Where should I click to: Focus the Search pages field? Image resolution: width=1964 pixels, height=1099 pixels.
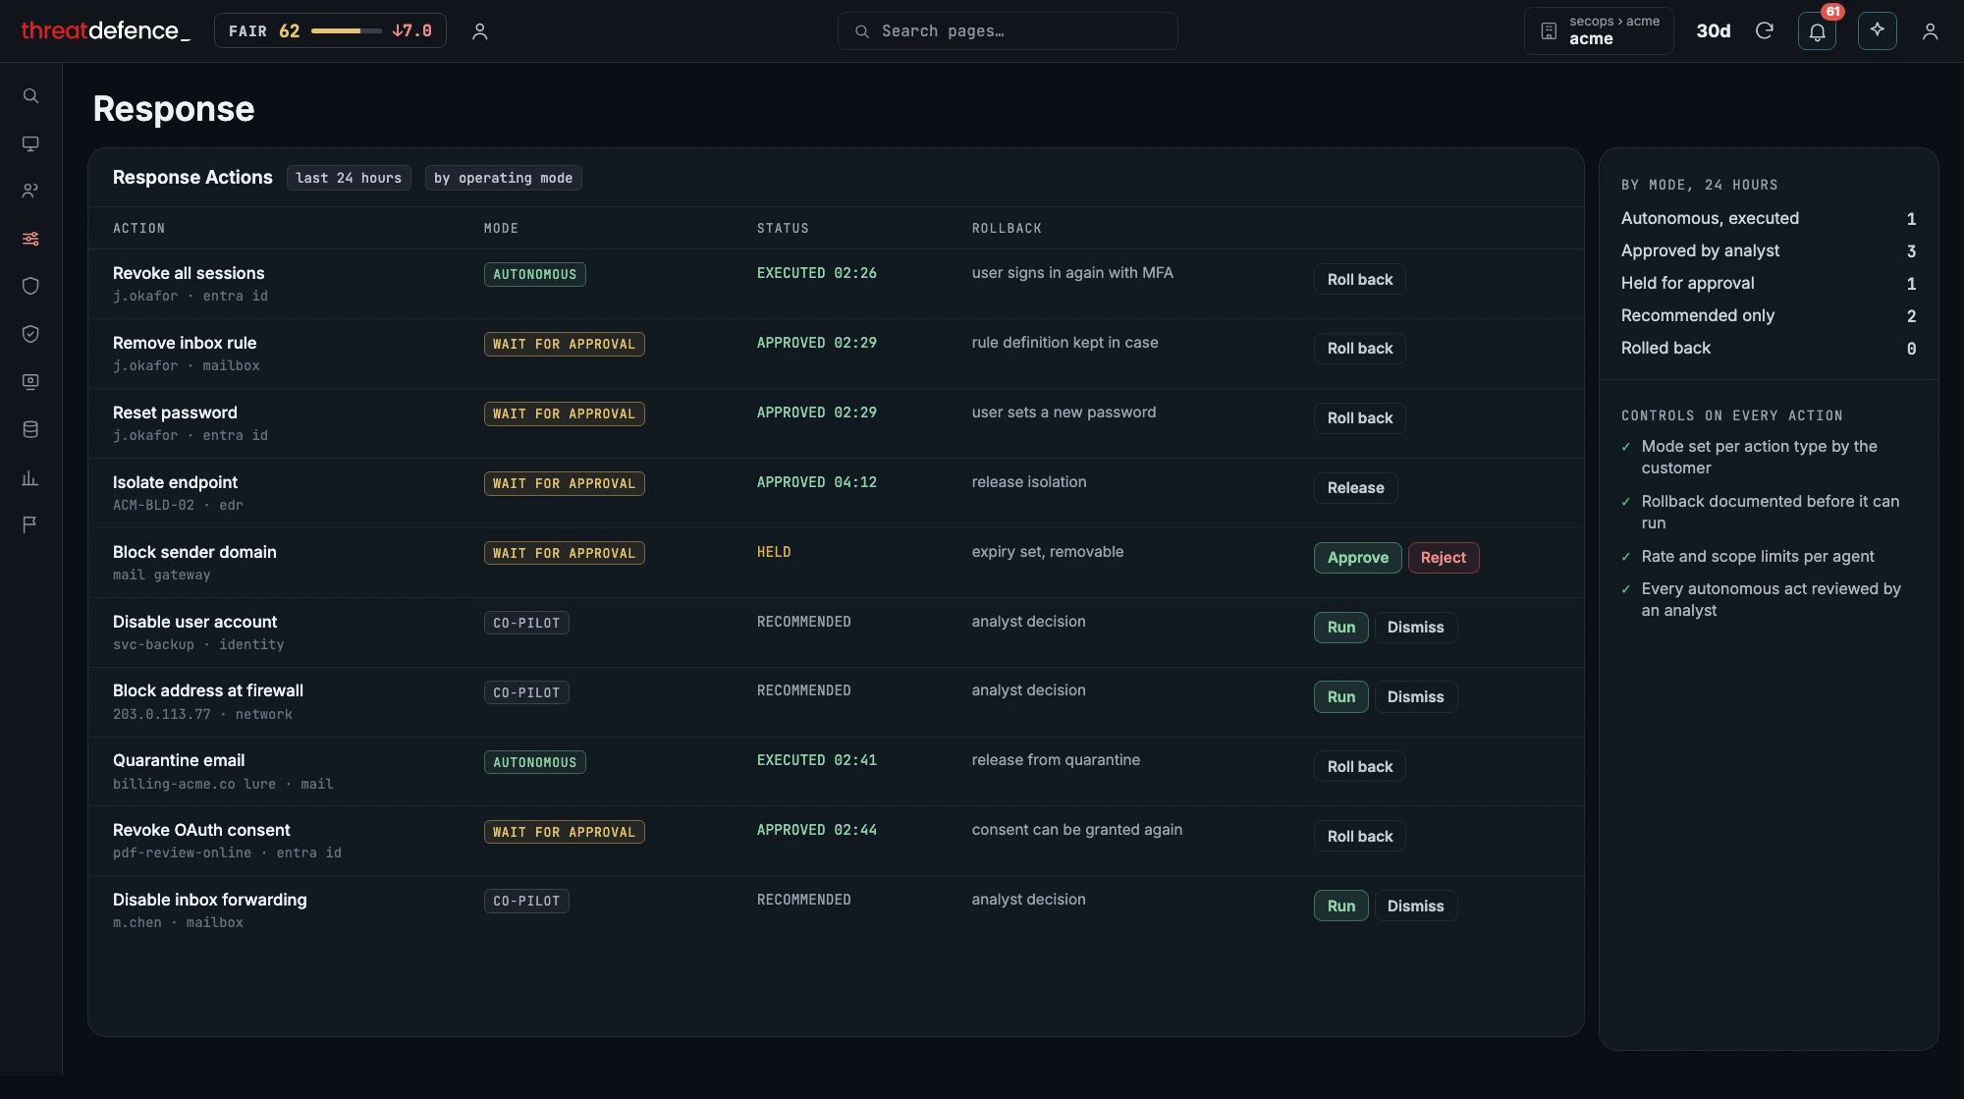[x=1008, y=30]
